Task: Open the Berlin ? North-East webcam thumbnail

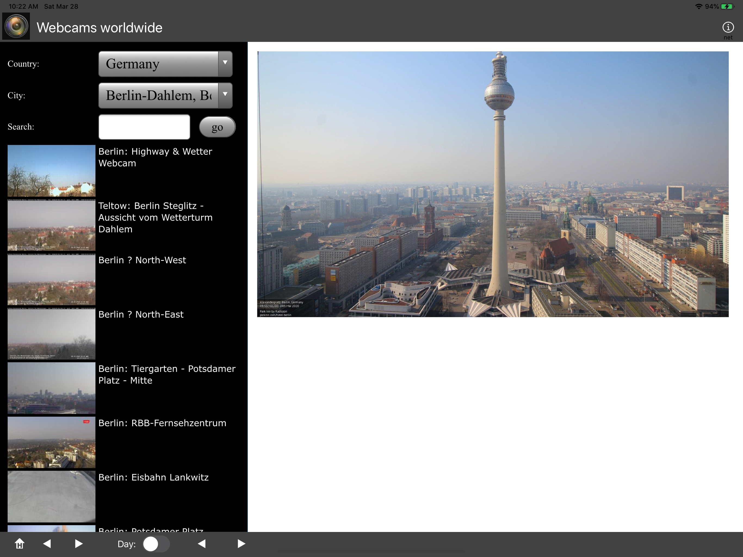Action: pos(51,334)
